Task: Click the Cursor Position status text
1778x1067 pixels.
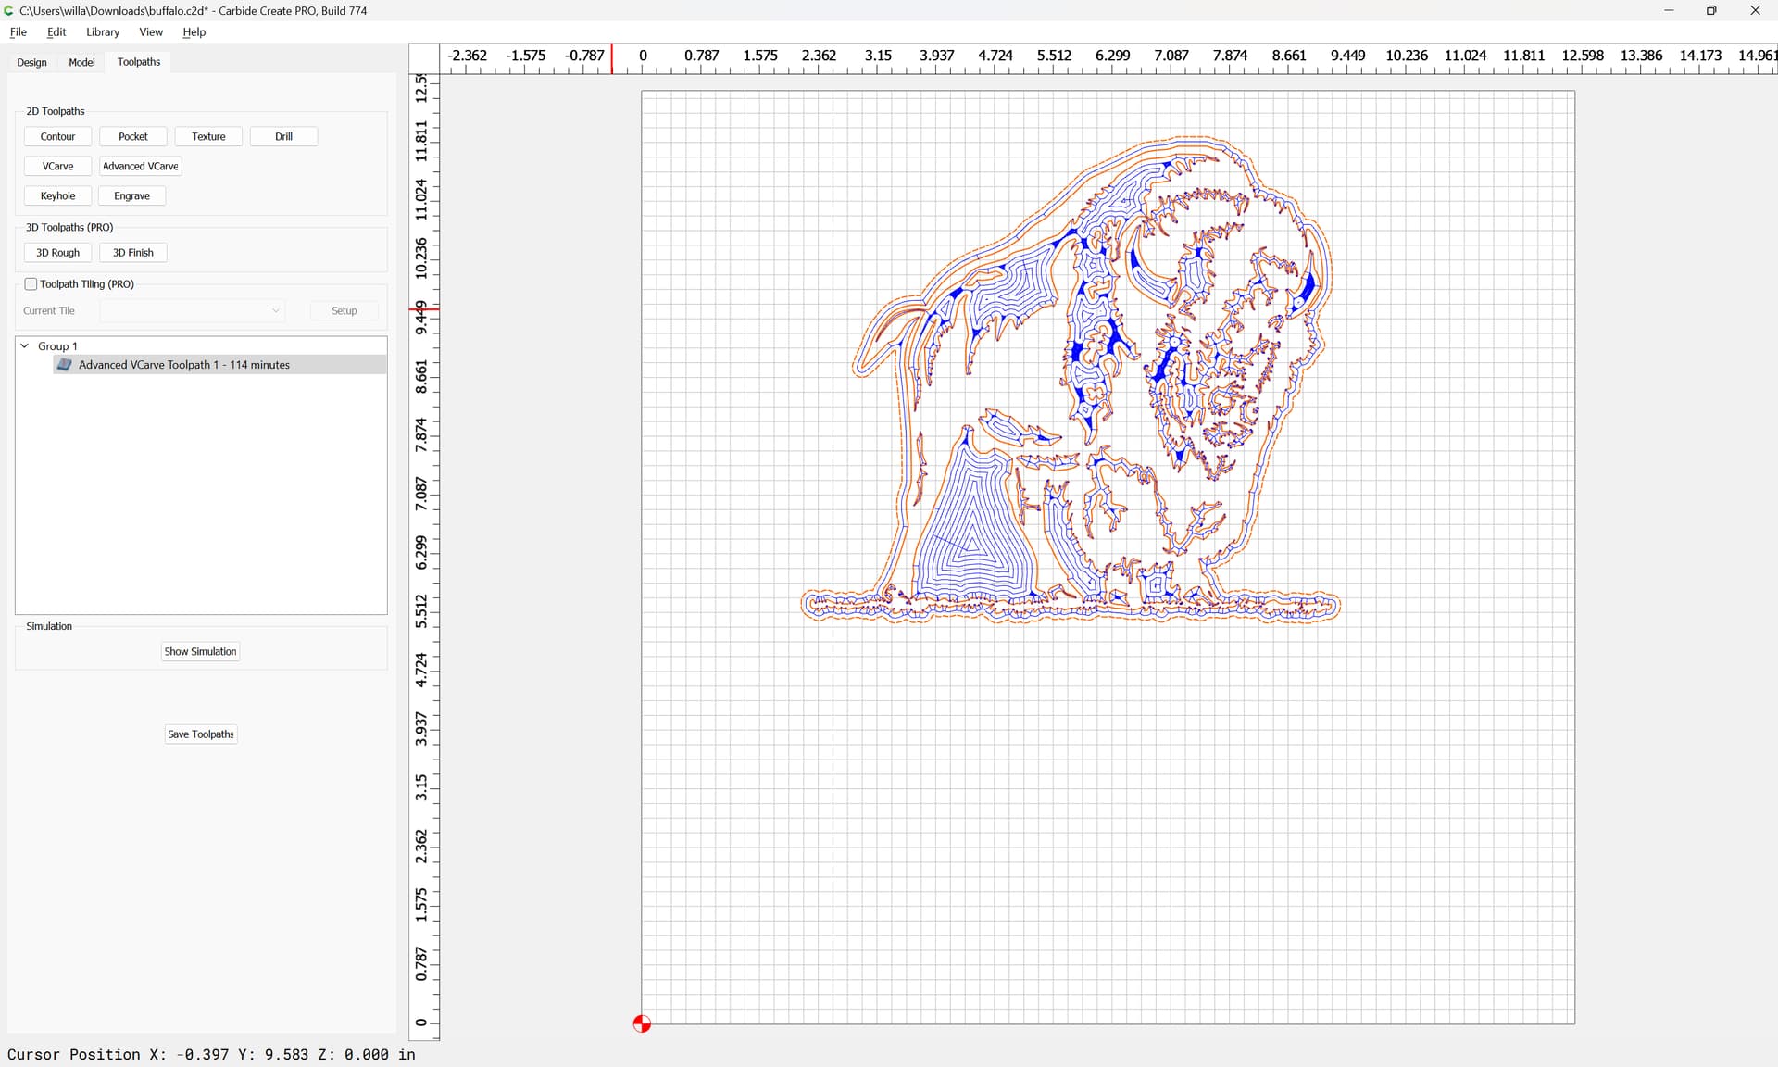Action: (x=211, y=1054)
